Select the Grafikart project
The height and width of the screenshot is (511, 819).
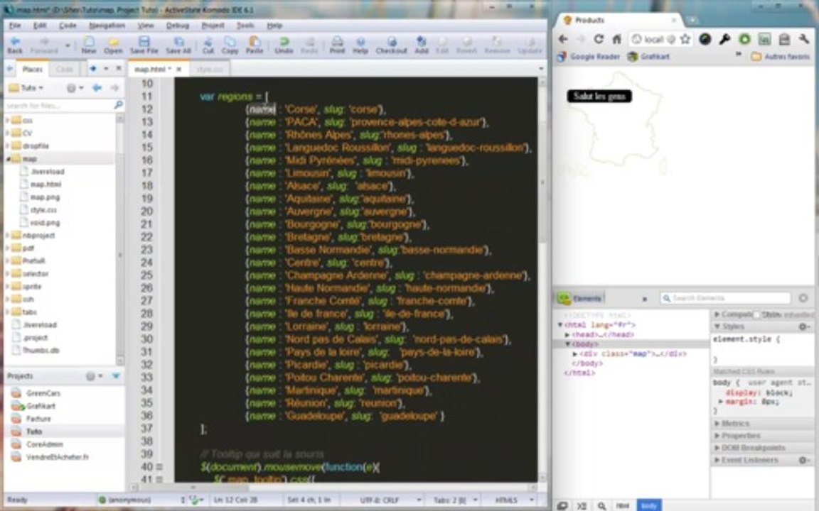point(41,406)
